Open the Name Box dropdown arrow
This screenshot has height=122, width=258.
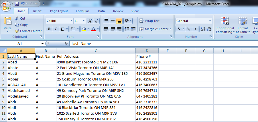[x=42, y=44]
